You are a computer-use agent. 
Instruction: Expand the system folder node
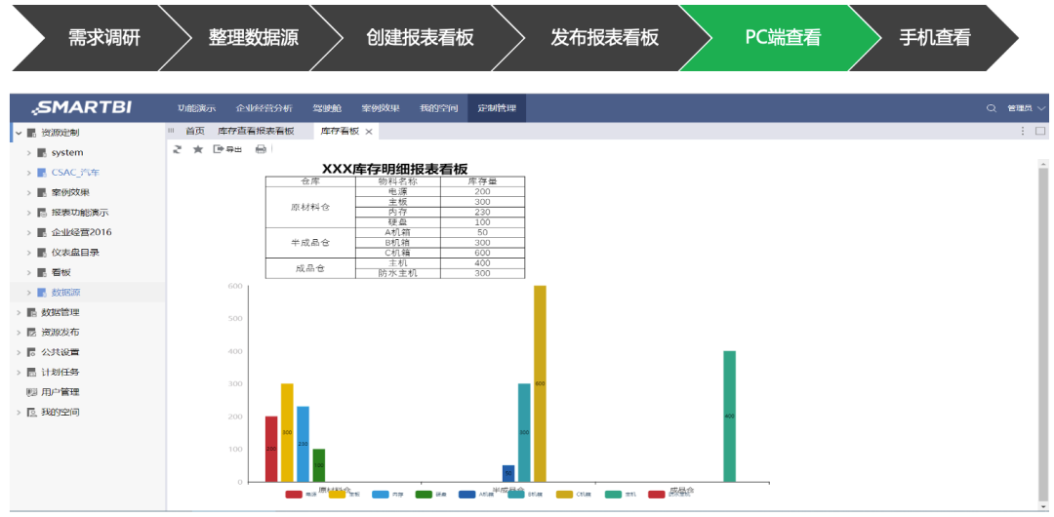click(x=29, y=152)
